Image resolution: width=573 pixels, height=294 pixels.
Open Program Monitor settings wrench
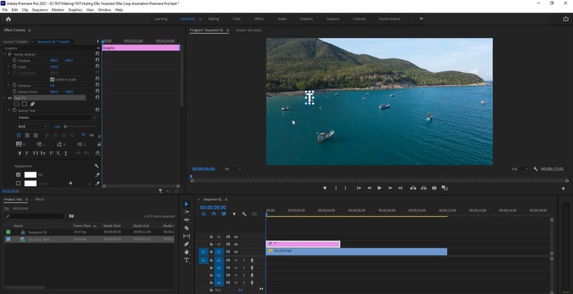tap(536, 169)
